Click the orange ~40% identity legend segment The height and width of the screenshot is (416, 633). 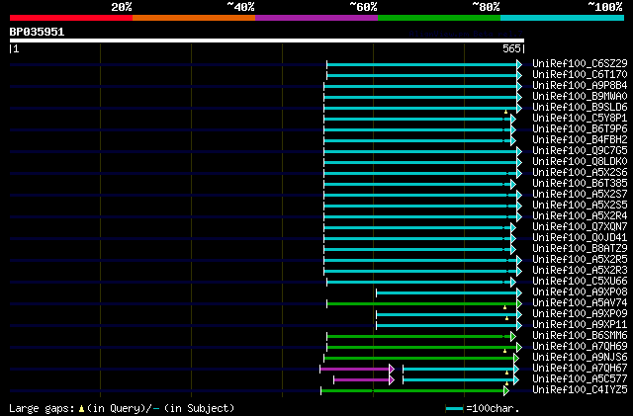pos(194,18)
